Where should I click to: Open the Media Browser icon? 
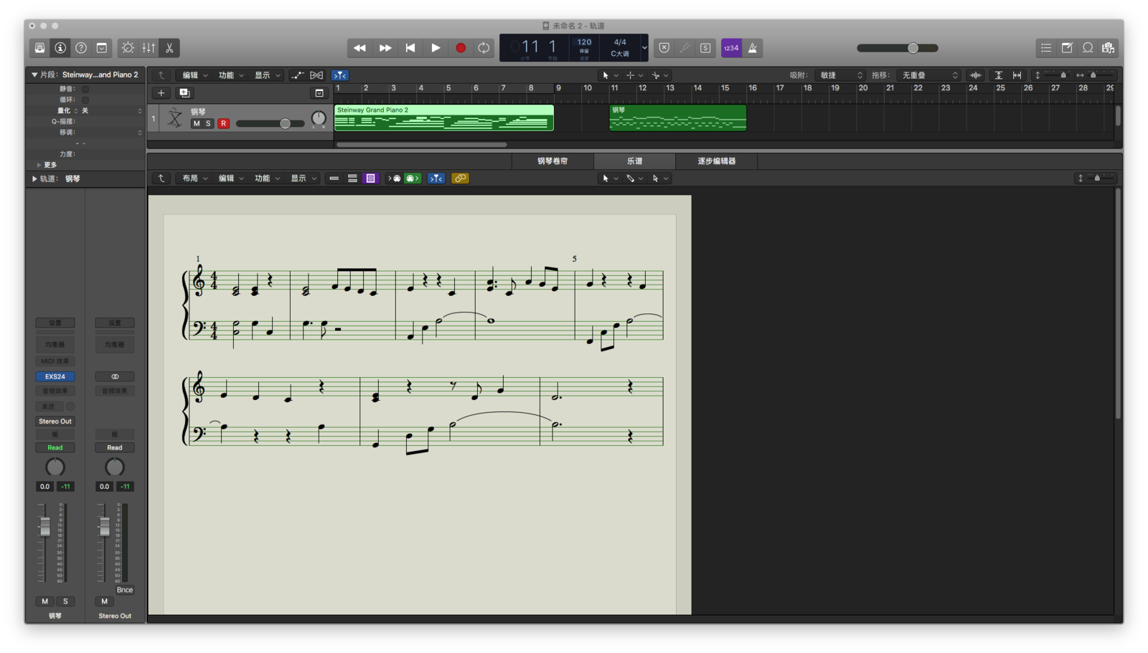coord(1109,48)
